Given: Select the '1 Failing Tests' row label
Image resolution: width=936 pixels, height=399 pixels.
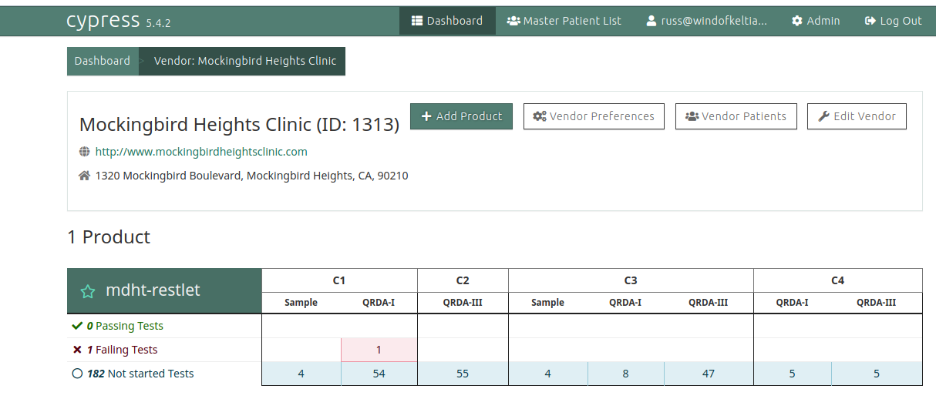Looking at the screenshot, I should (122, 350).
